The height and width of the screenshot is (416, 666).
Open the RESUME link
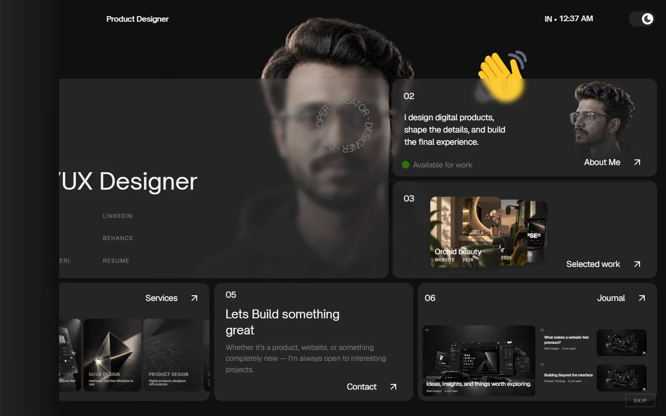116,261
